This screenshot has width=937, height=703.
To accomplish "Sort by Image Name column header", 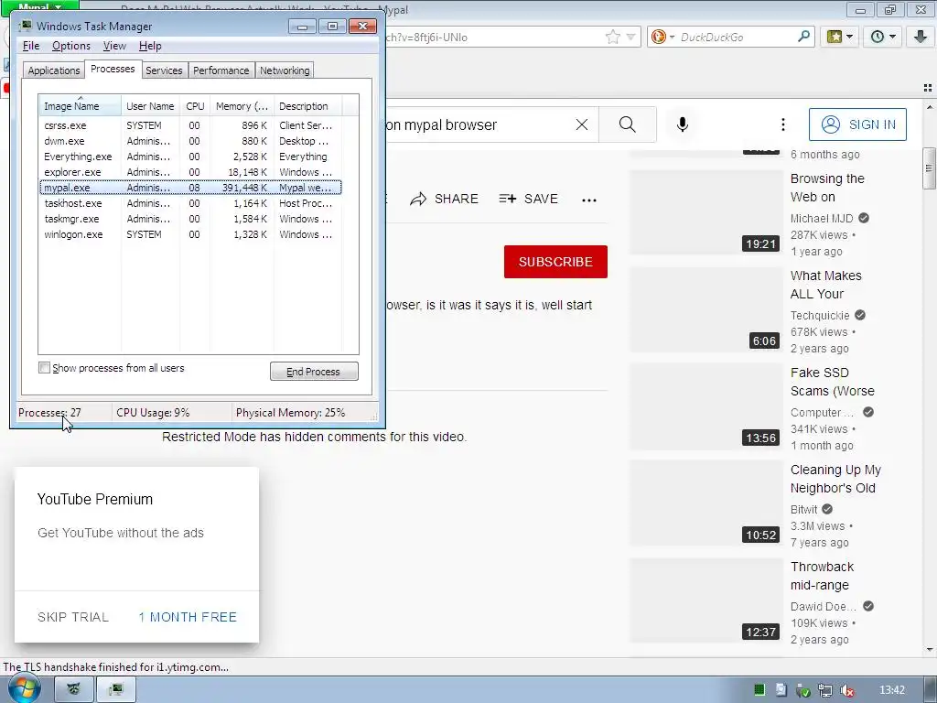I will [81, 106].
